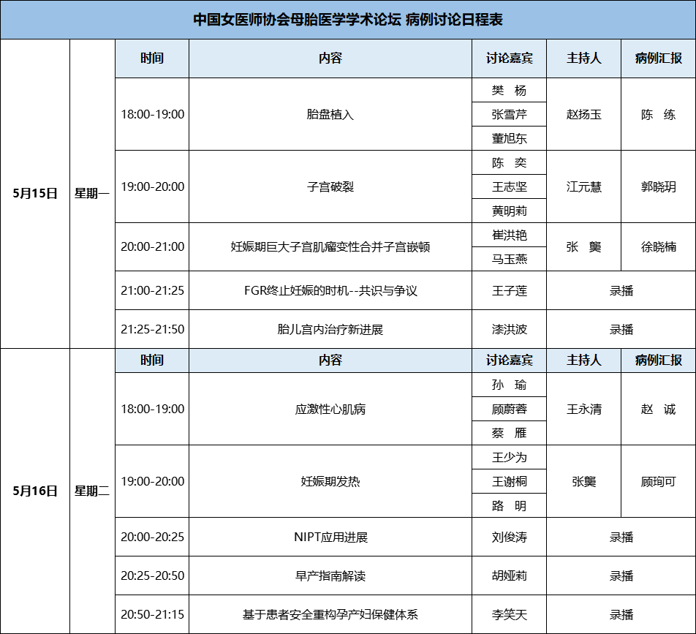Select guest 樊 杨

[509, 91]
